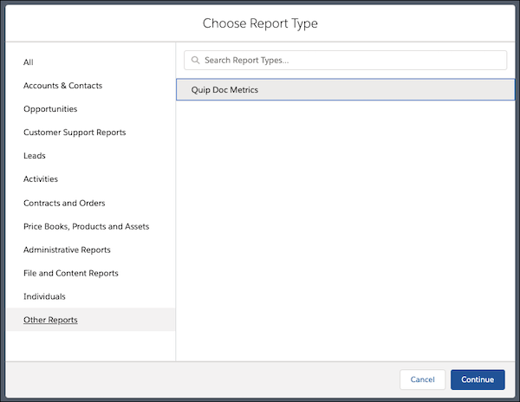Select Price Books, Products and Assets
Screen dimensions: 520x402
pos(86,226)
